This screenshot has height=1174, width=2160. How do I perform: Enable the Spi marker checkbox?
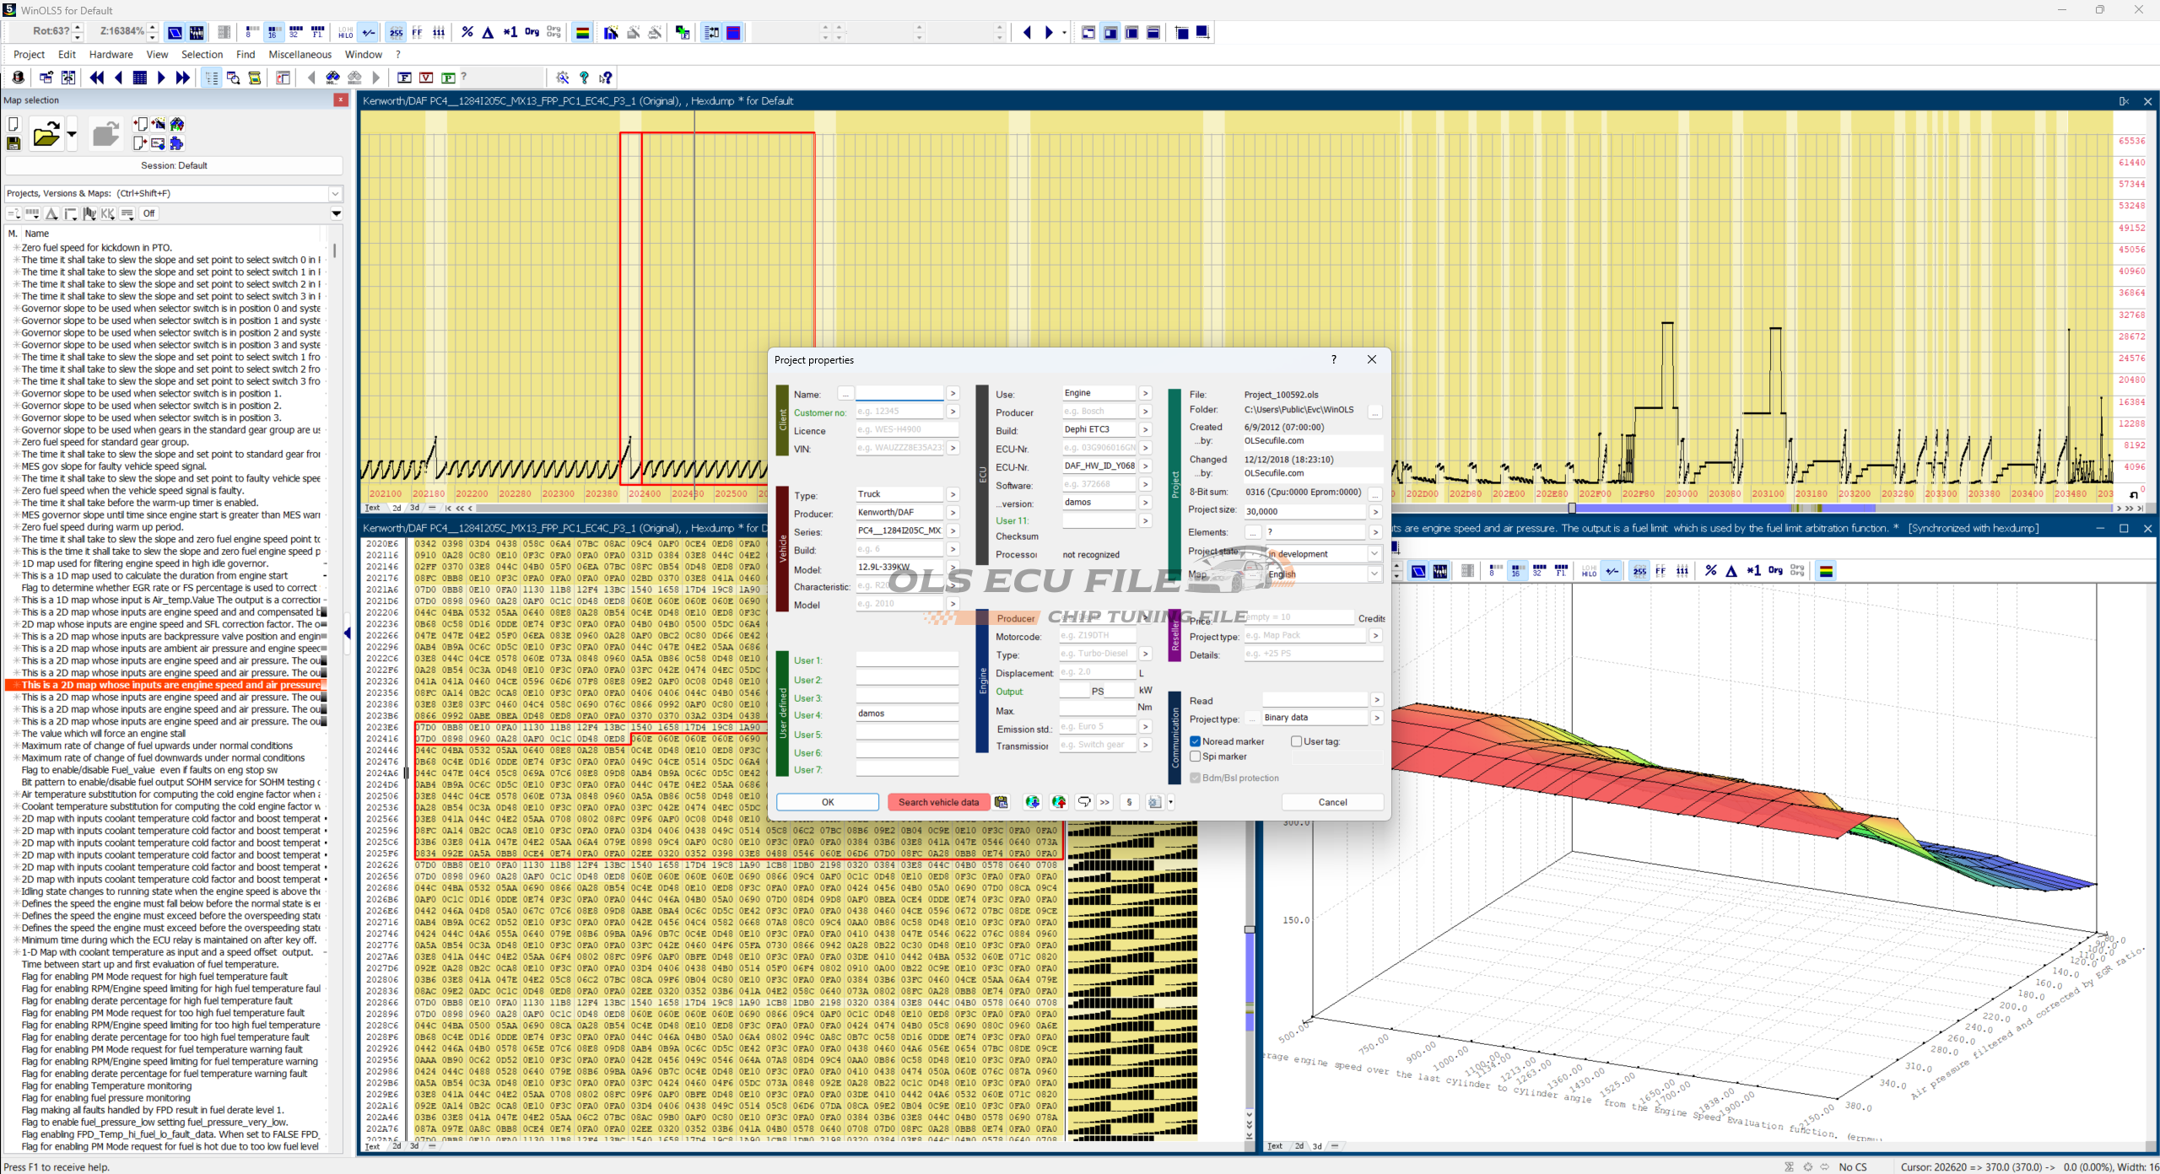coord(1196,757)
